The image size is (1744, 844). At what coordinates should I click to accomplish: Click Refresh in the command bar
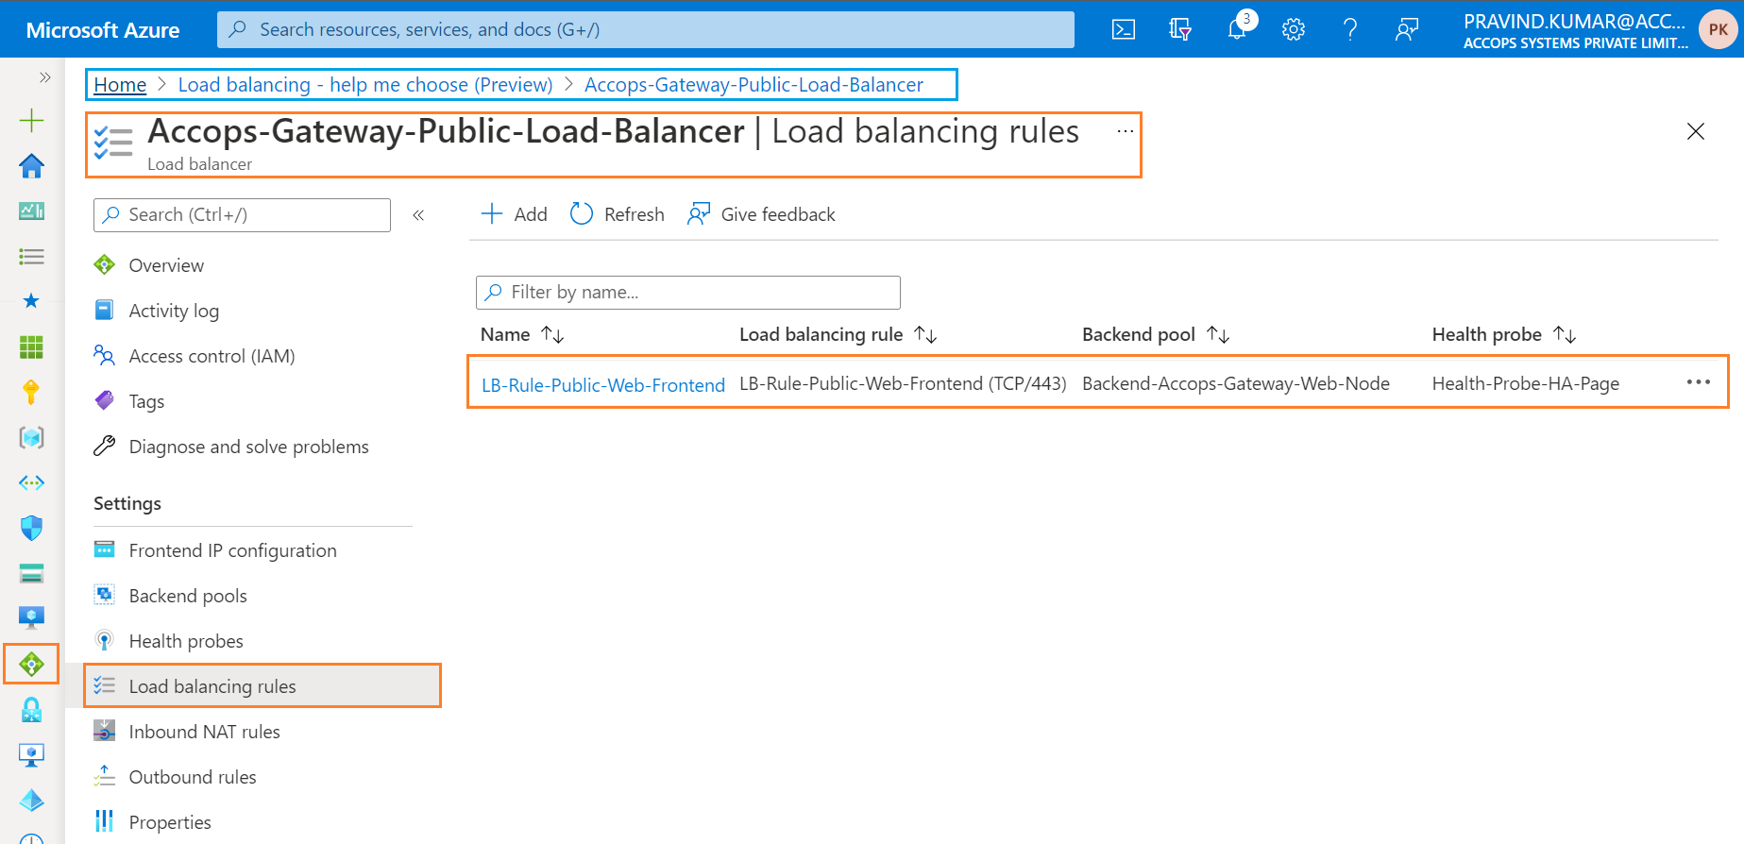click(x=618, y=214)
